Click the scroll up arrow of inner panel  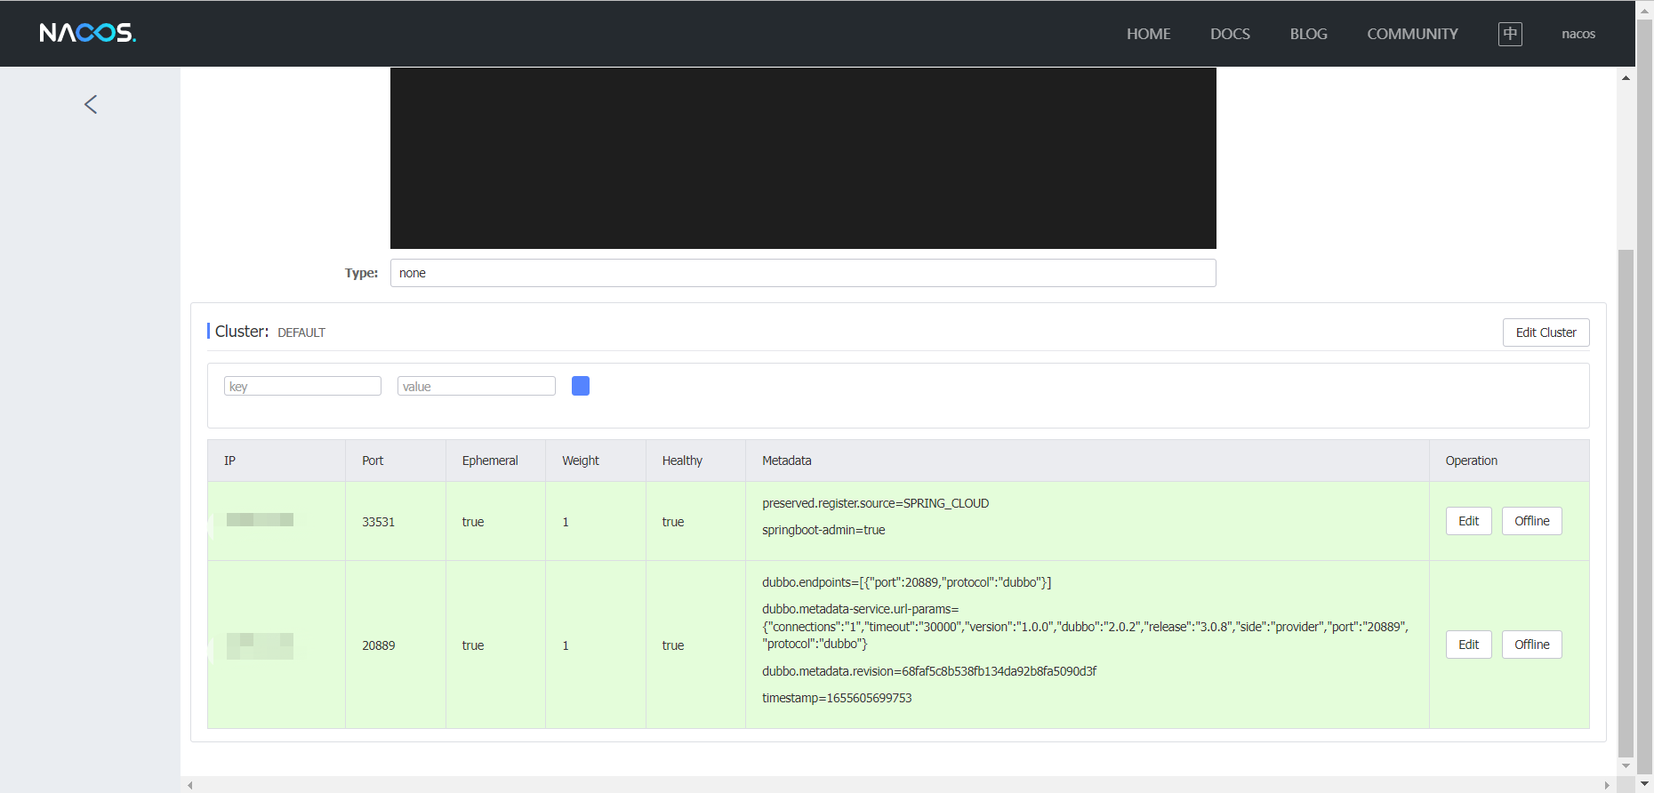coord(1626,78)
